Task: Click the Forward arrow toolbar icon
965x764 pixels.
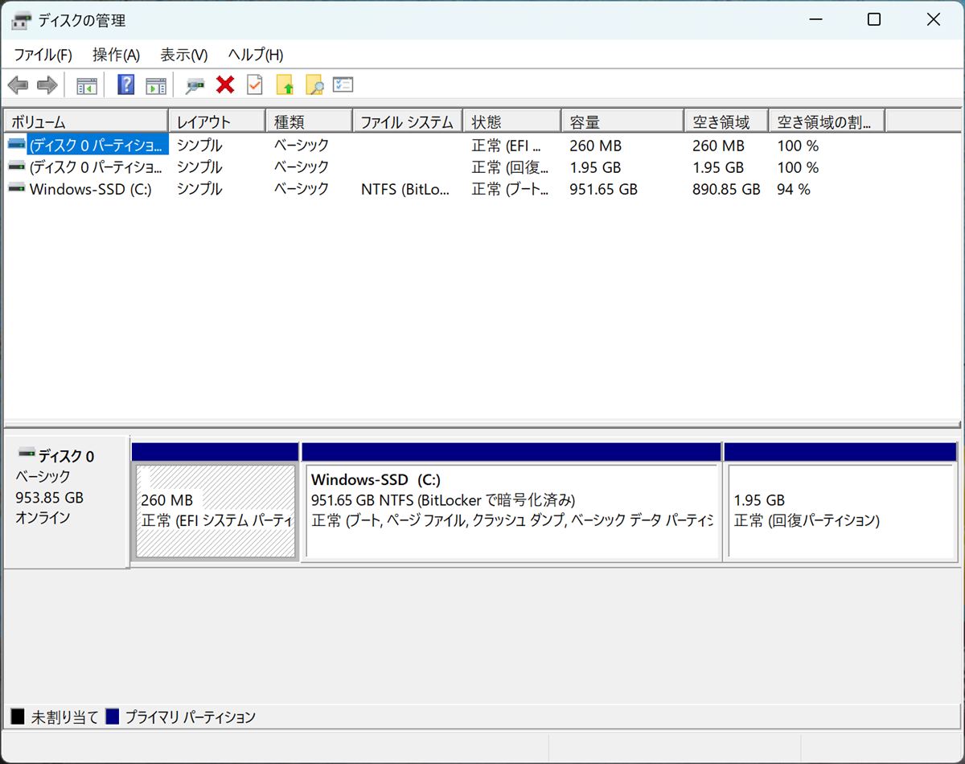Action: click(x=47, y=84)
